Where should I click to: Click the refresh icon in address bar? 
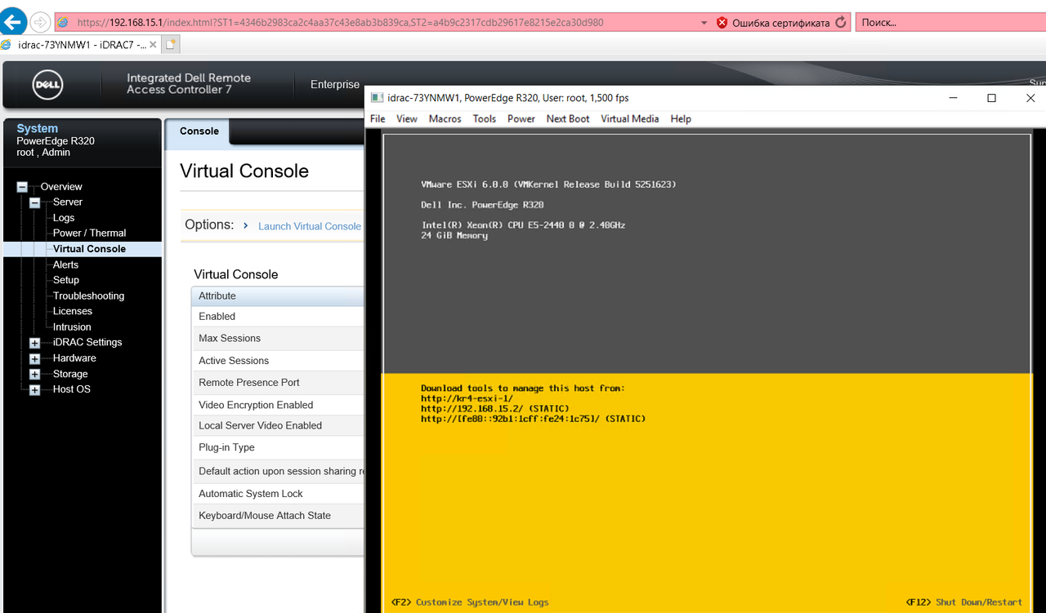coord(841,23)
